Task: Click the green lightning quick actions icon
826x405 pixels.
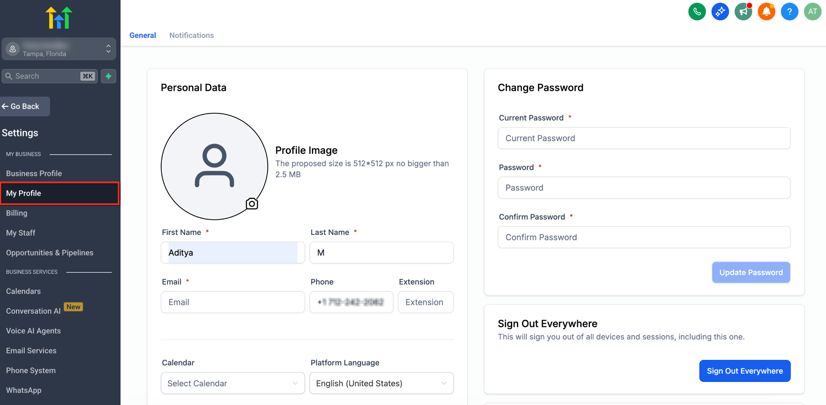Action: (x=108, y=76)
